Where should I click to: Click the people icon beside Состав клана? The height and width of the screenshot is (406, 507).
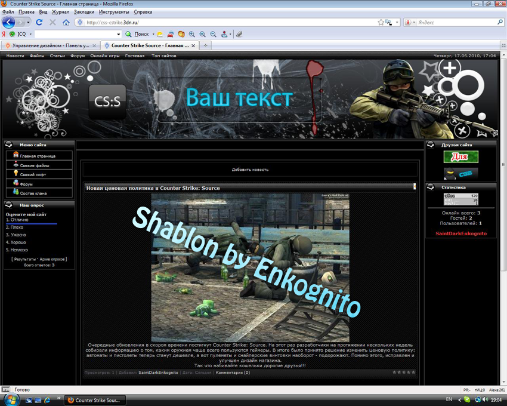click(x=16, y=192)
